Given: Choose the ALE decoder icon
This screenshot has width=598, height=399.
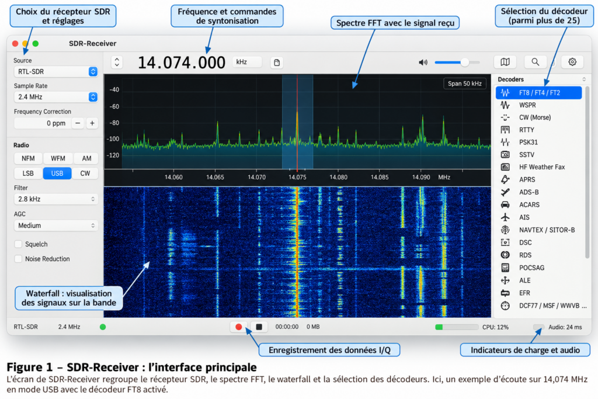Looking at the screenshot, I should pos(505,280).
